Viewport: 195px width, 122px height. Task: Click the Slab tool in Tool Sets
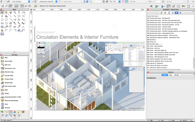[x=6, y=90]
